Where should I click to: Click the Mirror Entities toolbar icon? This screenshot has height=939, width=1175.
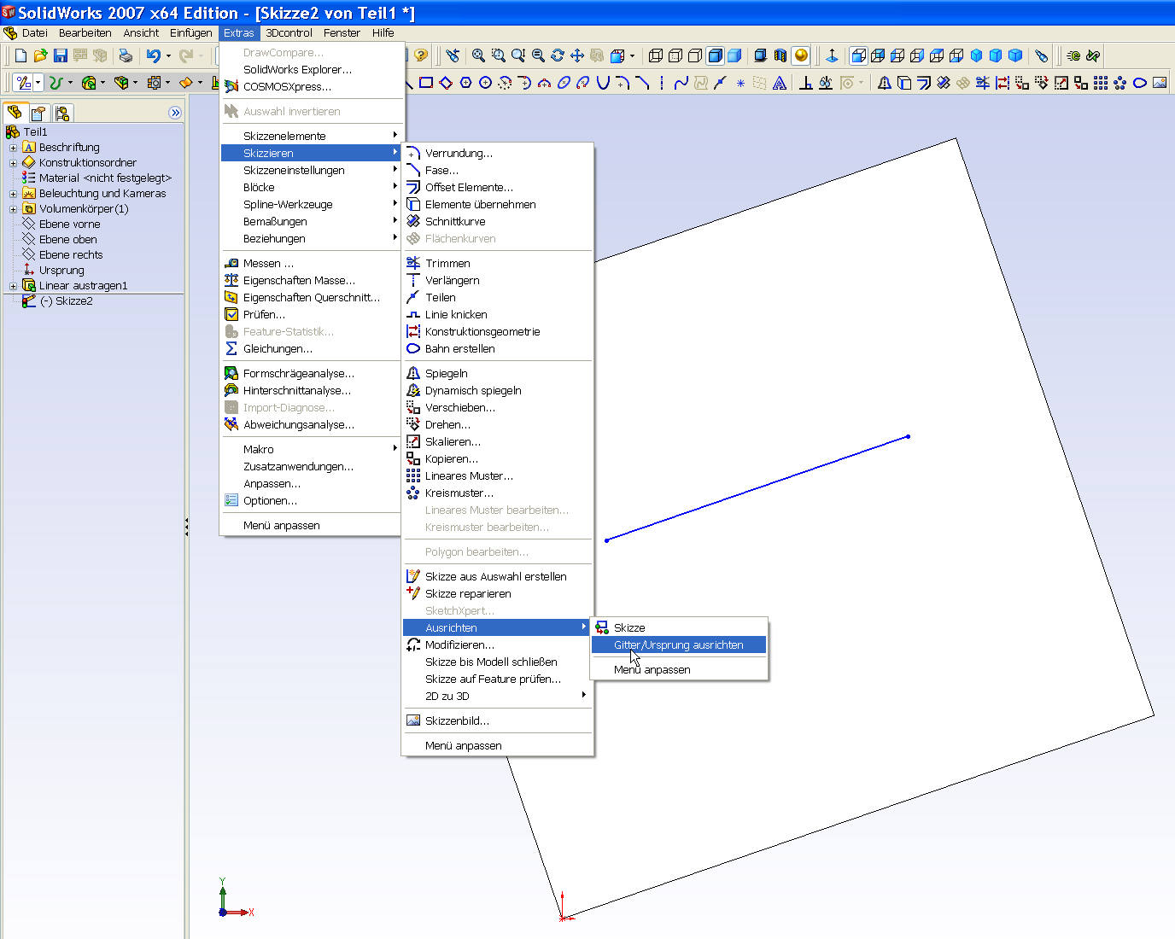pyautogui.click(x=885, y=83)
